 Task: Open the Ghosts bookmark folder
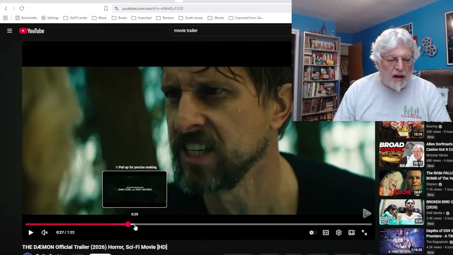(x=216, y=18)
